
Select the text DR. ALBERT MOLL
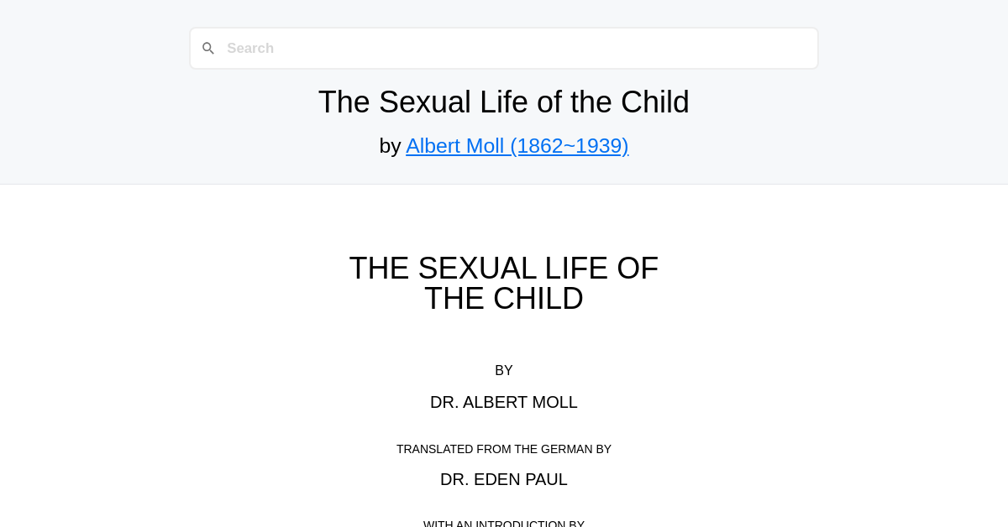(504, 402)
